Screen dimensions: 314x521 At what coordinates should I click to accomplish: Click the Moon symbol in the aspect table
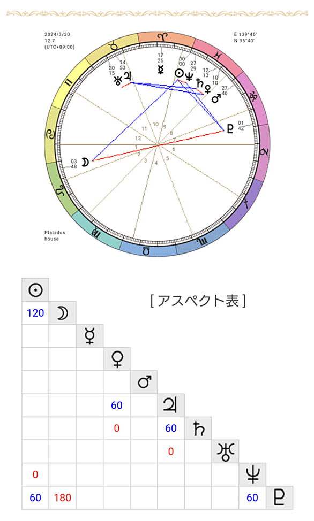[x=63, y=313]
